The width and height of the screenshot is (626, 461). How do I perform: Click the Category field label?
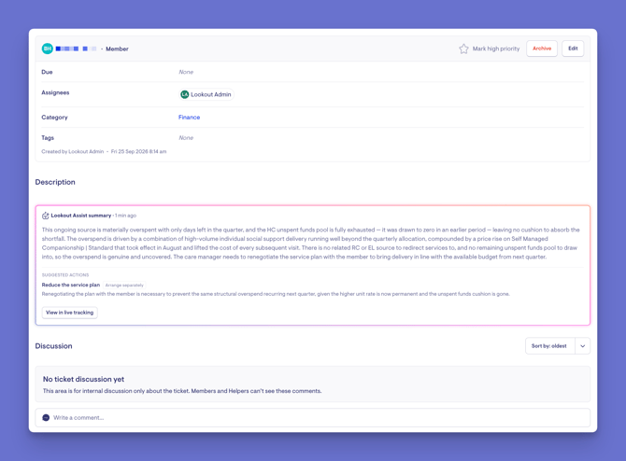click(55, 118)
